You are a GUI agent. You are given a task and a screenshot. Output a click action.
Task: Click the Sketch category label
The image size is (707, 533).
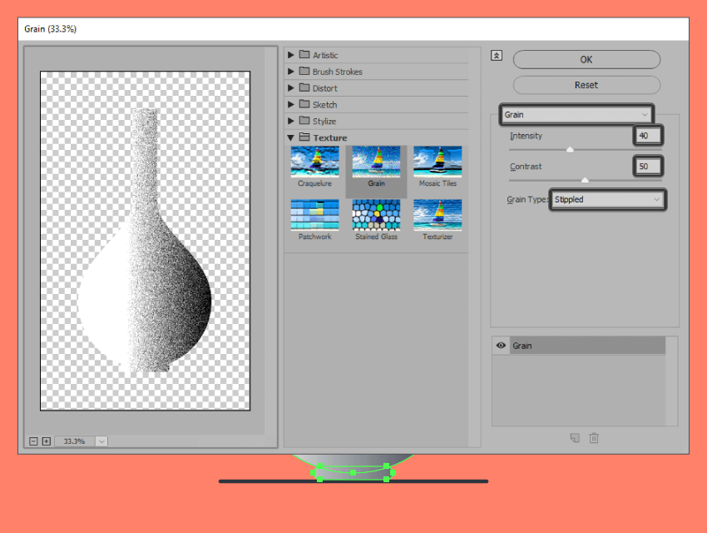[324, 105]
